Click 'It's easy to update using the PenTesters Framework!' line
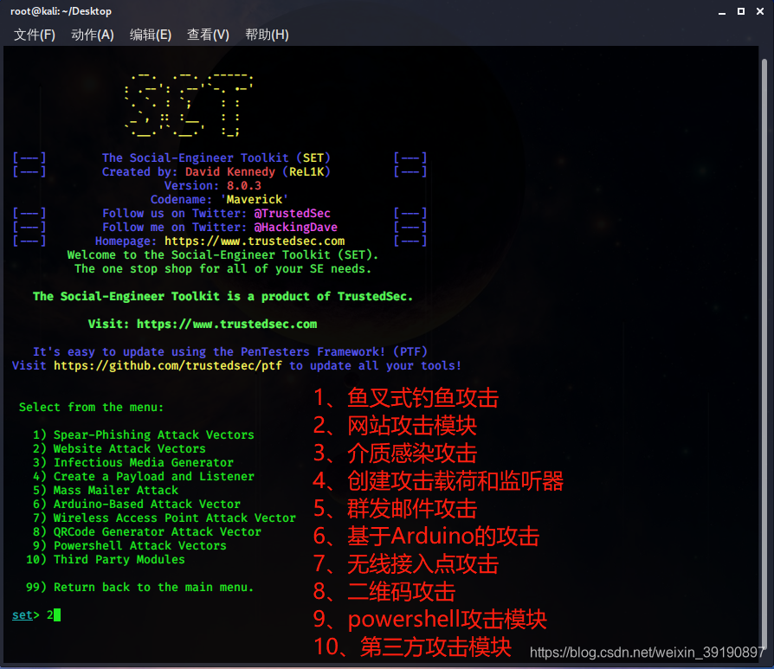 pos(230,351)
